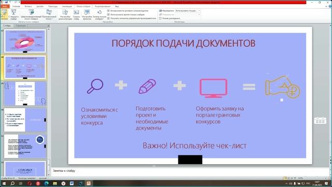Open the Показать на monitor dropdown
Viewport: 332px width, 187px height.
coord(188,15)
